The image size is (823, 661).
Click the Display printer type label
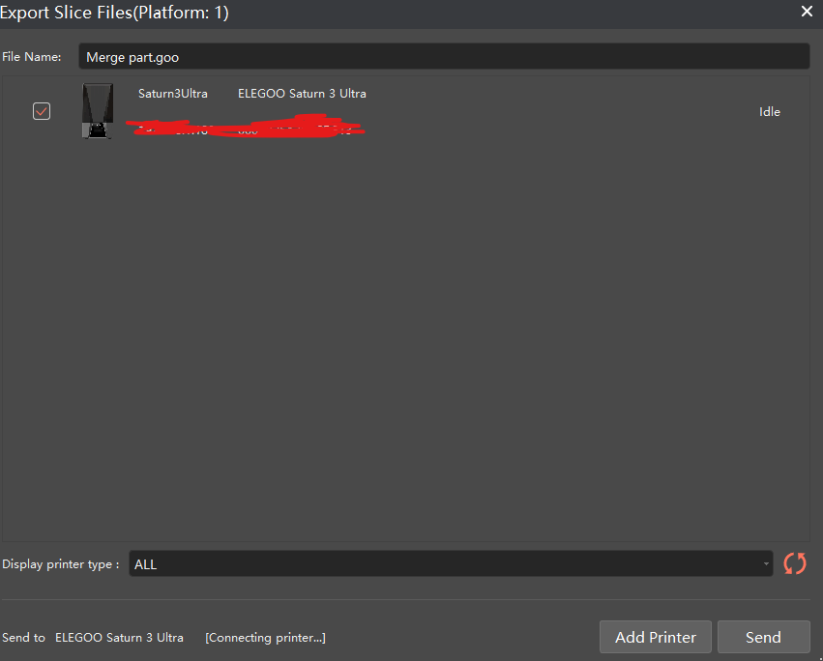60,564
